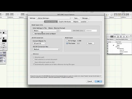Select Interior Linework class row

tap(119, 52)
